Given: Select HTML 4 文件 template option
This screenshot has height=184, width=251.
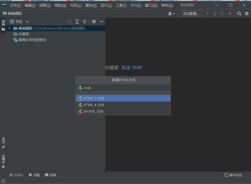Looking at the screenshot, I should click(123, 105).
